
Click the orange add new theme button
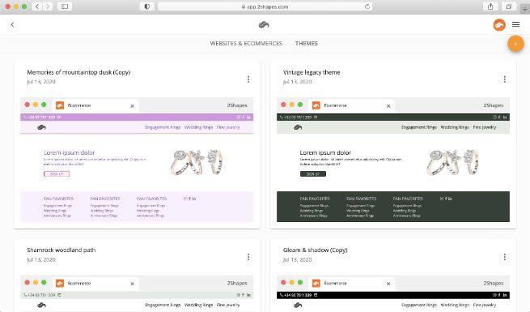515,44
